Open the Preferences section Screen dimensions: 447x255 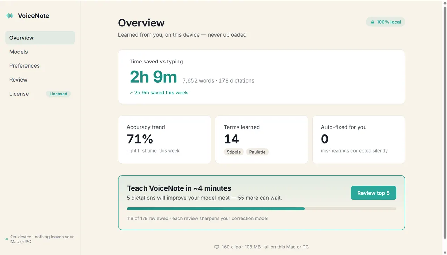tap(40, 65)
